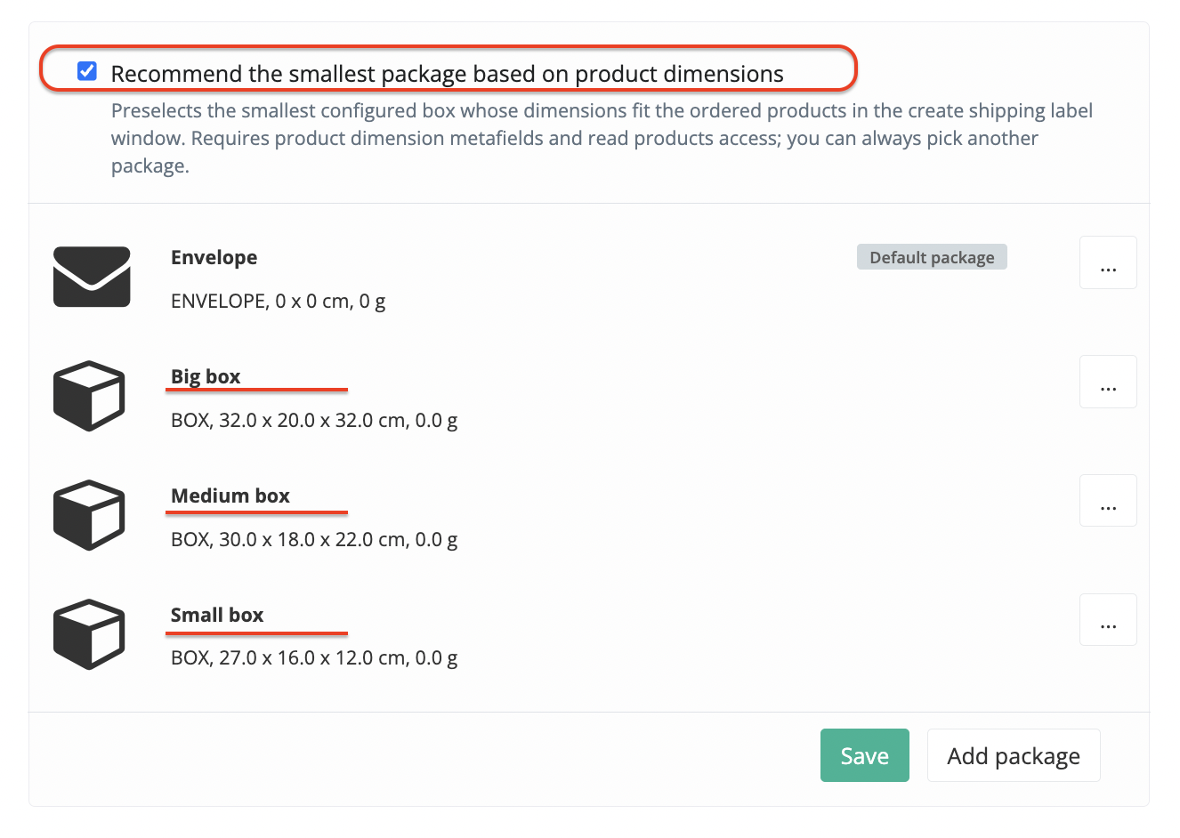Open the more options menu for Small box
Image resolution: width=1180 pixels, height=838 pixels.
tap(1108, 620)
